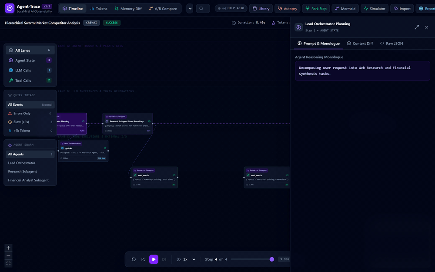
Task: Skip to the next step
Action: 164,259
